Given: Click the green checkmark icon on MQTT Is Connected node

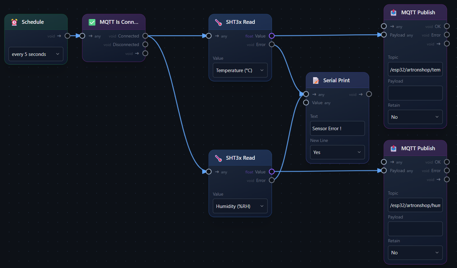Looking at the screenshot, I should 92,22.
